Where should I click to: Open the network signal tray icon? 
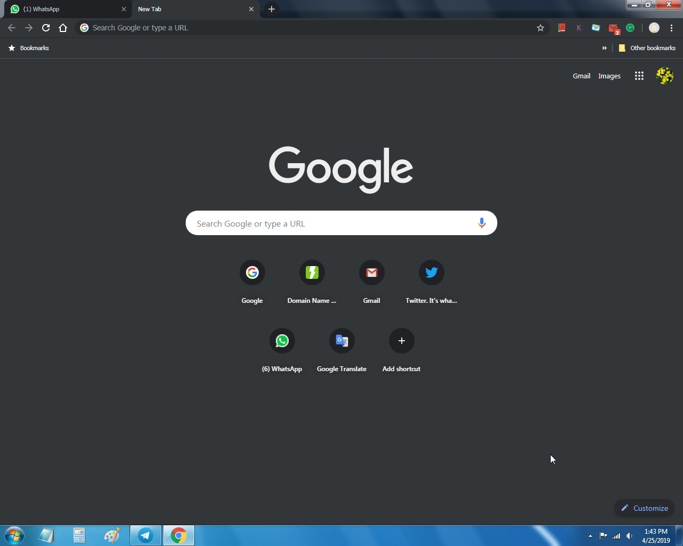(616, 536)
